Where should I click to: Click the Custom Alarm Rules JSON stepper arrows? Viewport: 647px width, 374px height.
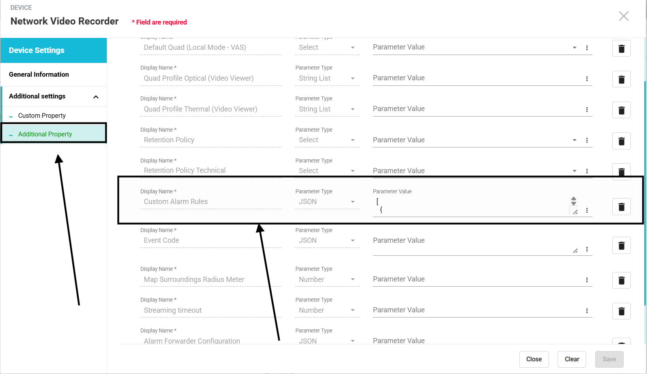point(573,201)
